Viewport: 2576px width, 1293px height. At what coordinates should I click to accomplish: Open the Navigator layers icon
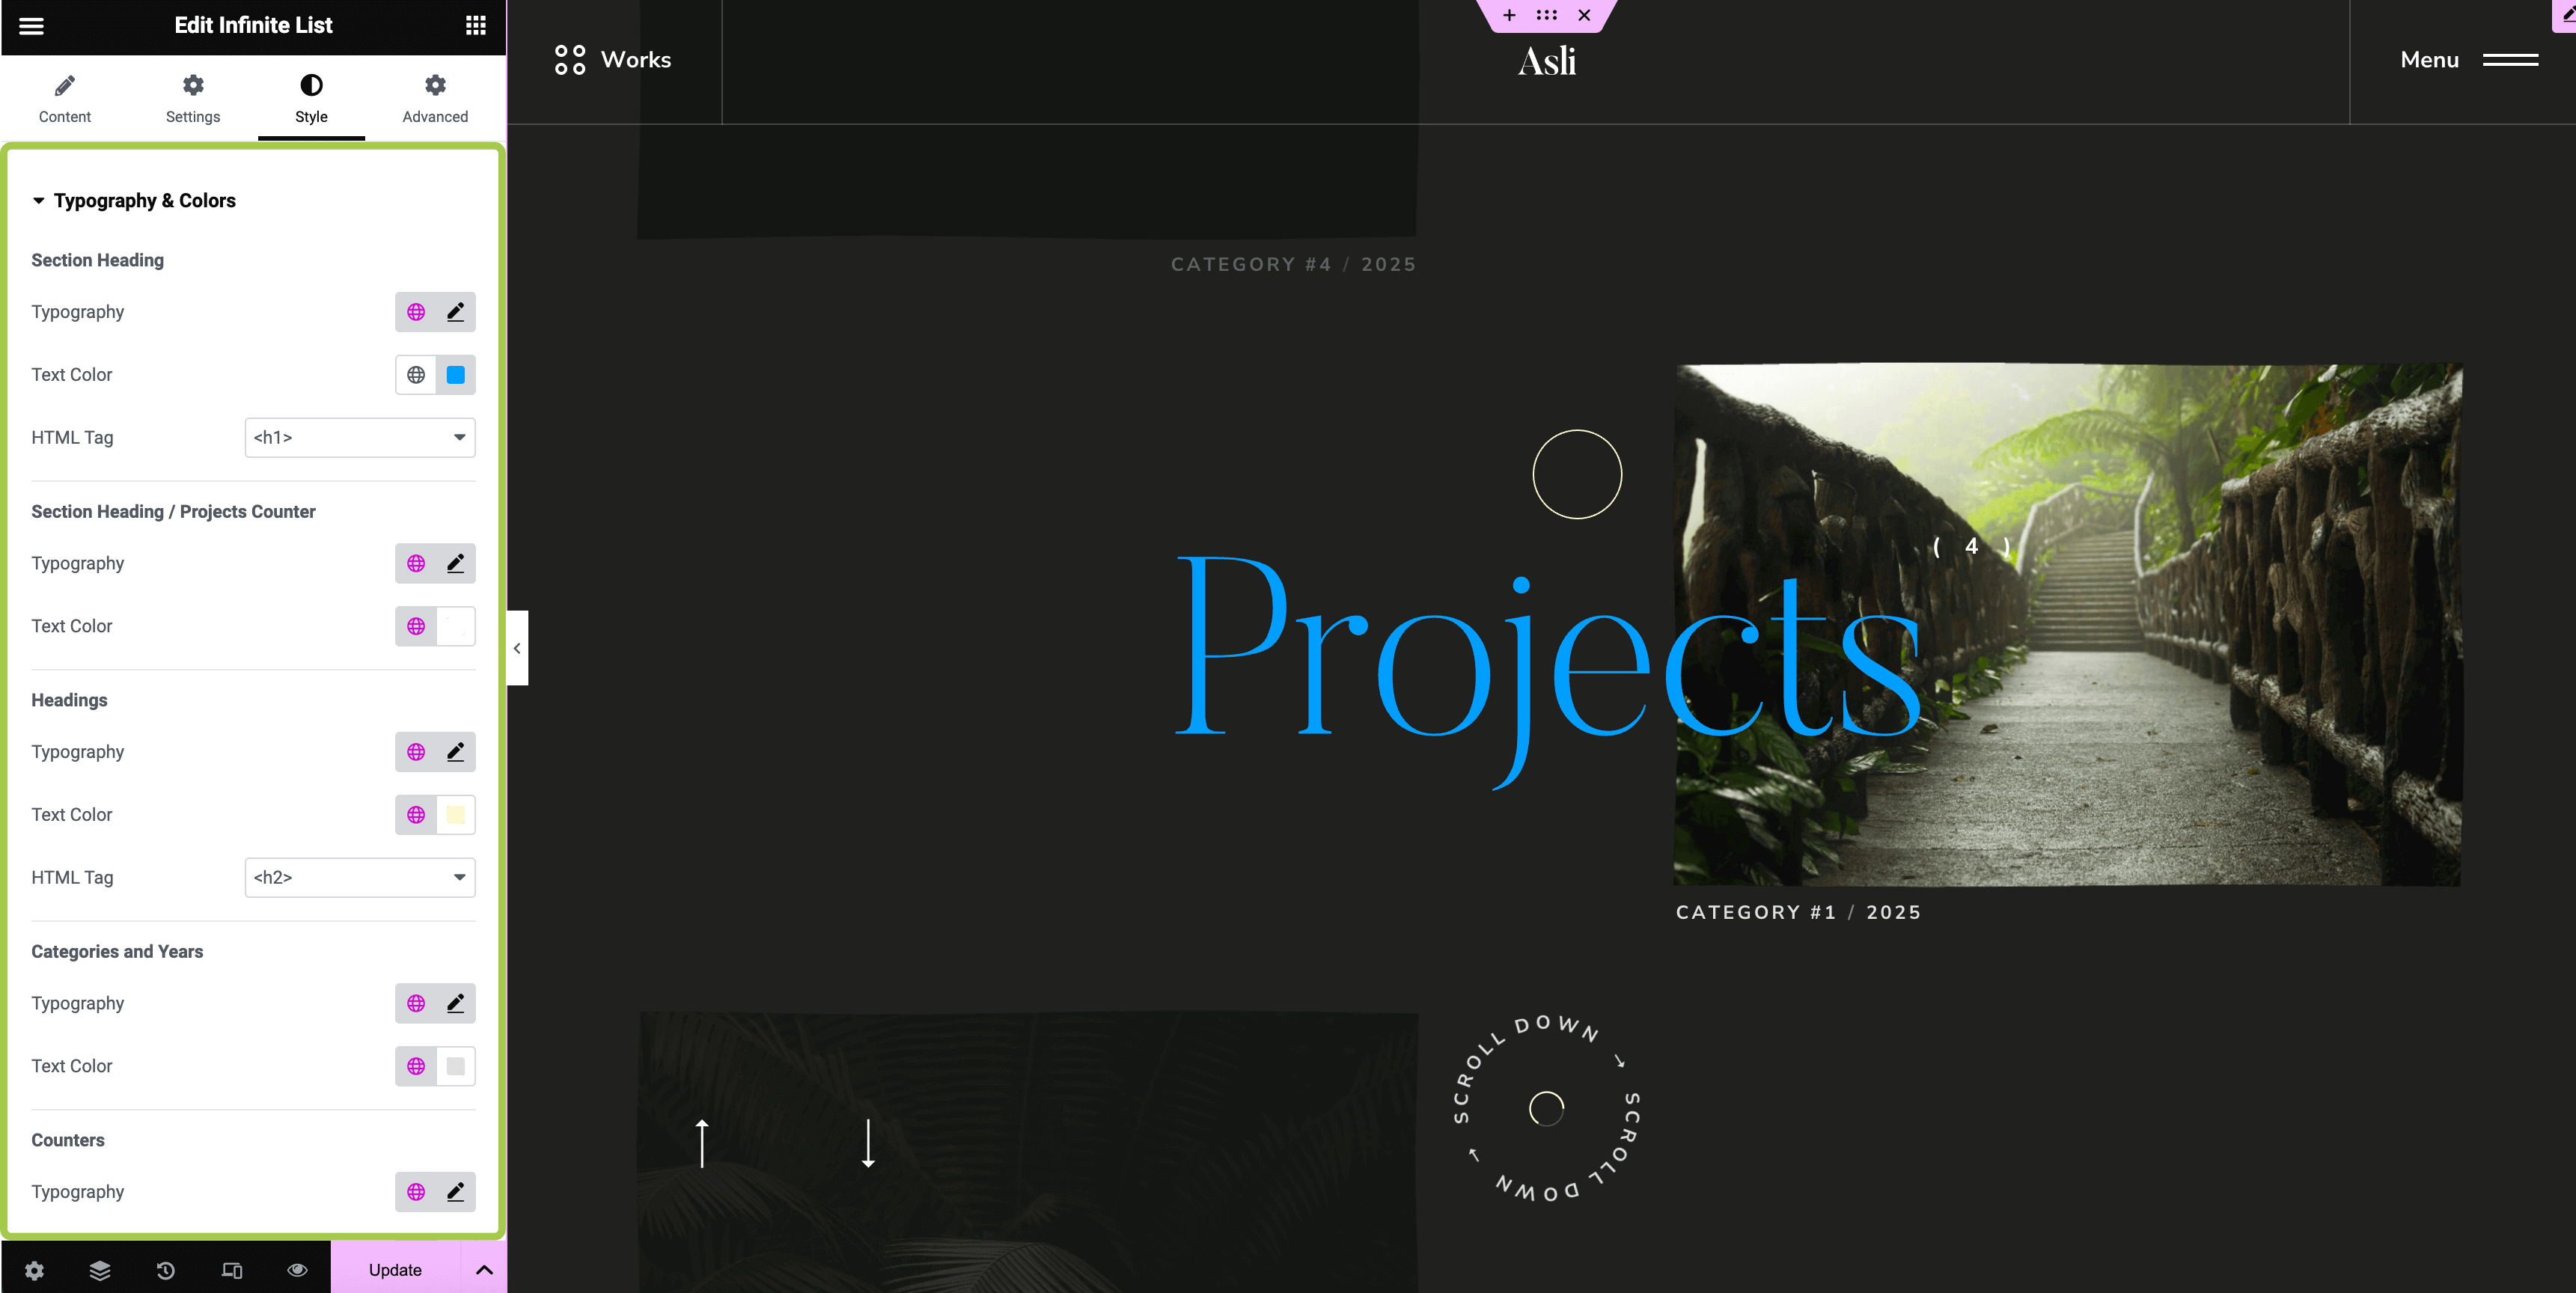(100, 1270)
